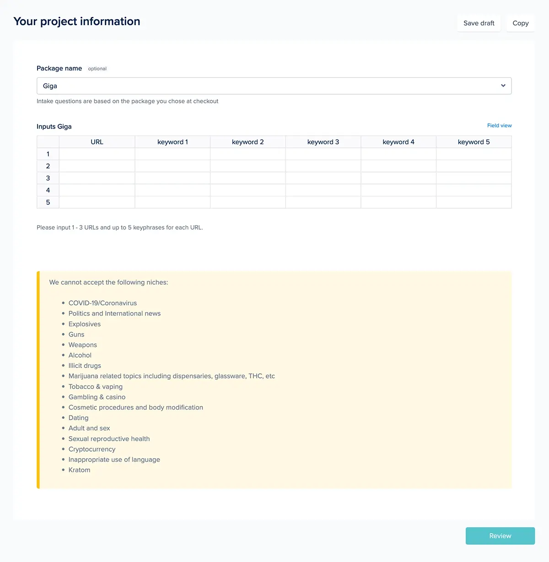
Task: Click the 'Sexual reproductive health' list item
Action: click(109, 439)
